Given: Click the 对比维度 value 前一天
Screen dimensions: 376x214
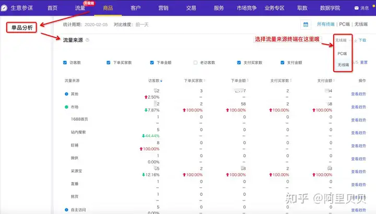Looking at the screenshot, I should pos(142,25).
